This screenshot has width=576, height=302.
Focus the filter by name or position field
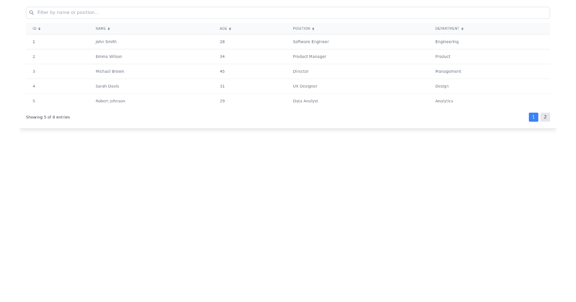click(x=288, y=12)
